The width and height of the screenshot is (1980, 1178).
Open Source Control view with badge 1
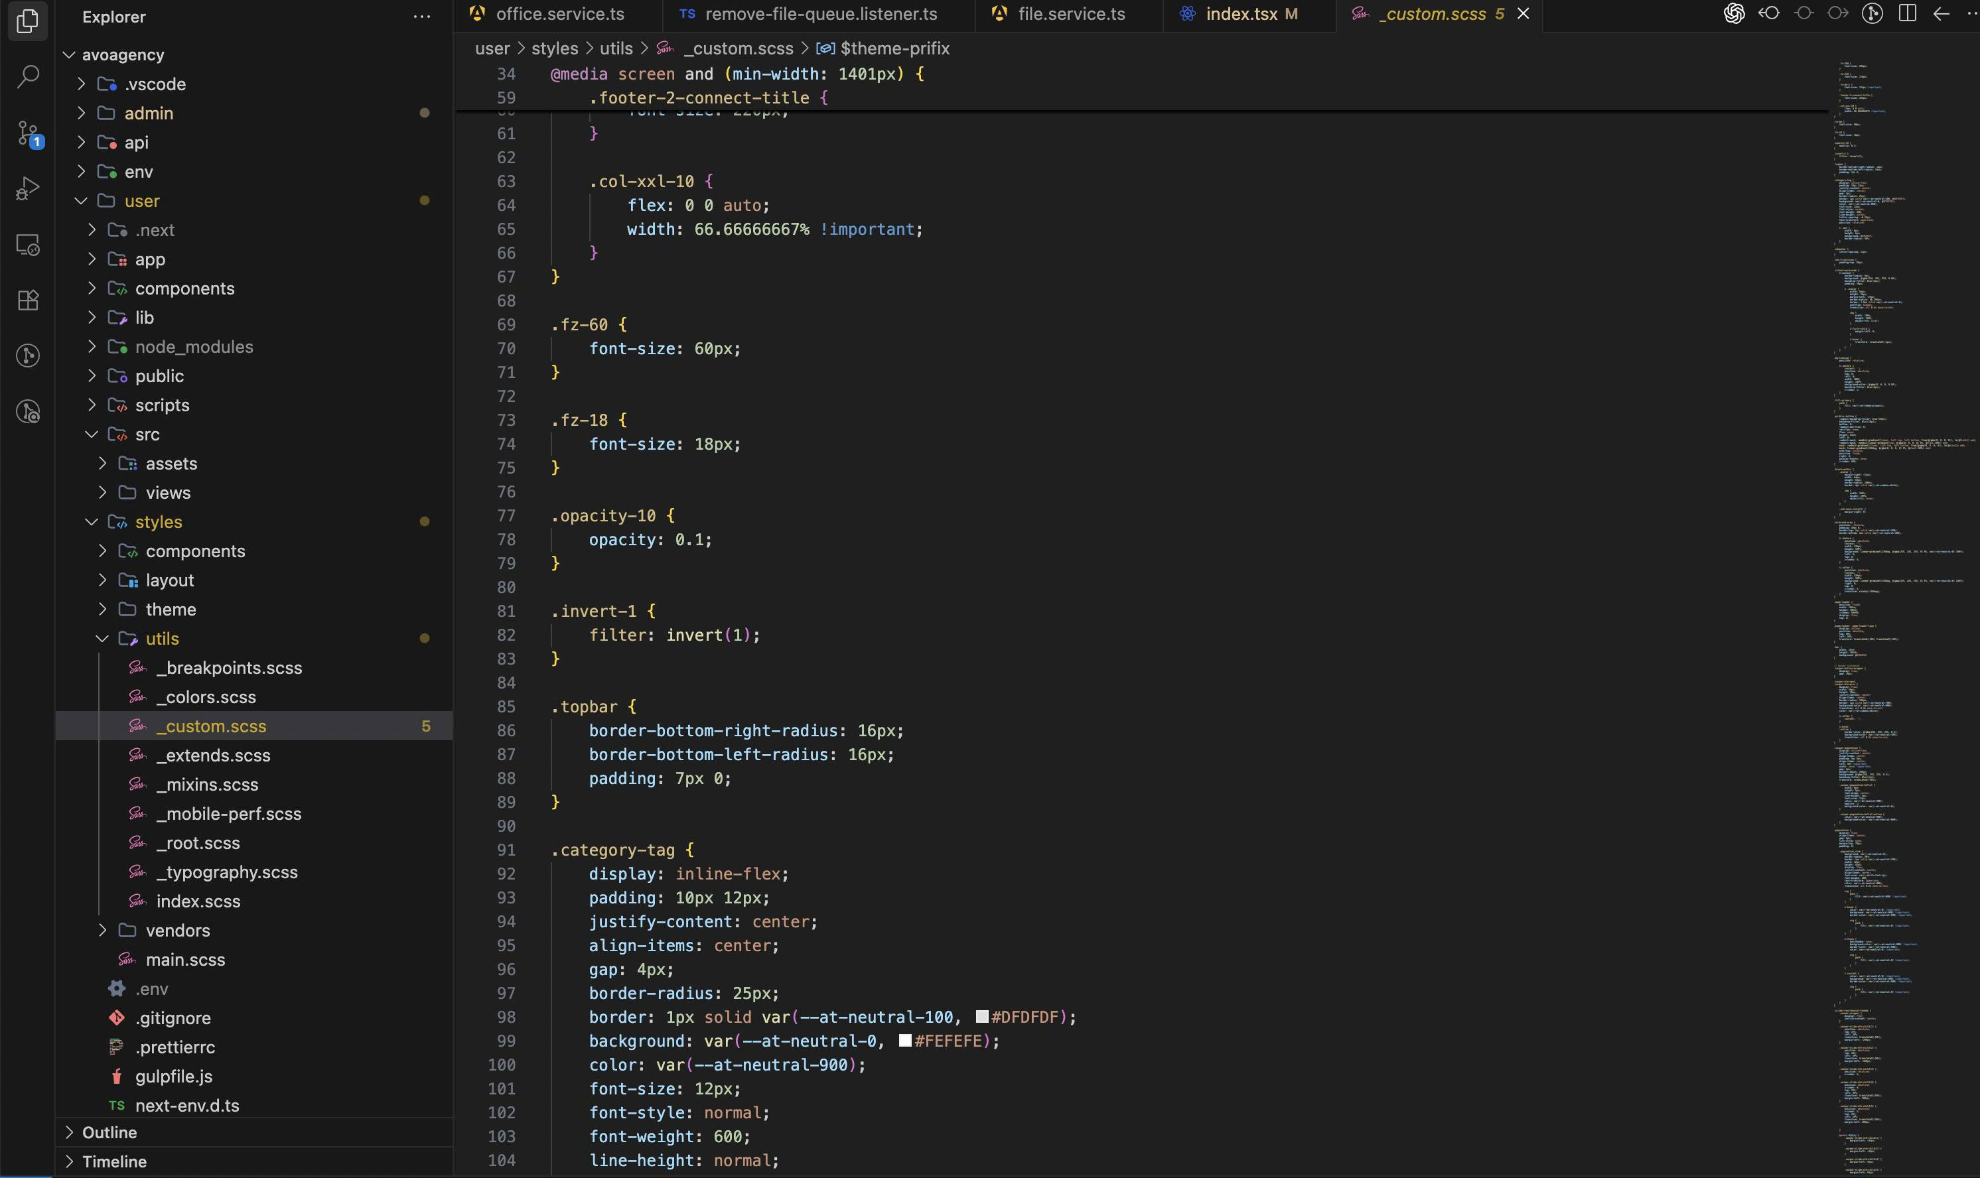(x=28, y=133)
